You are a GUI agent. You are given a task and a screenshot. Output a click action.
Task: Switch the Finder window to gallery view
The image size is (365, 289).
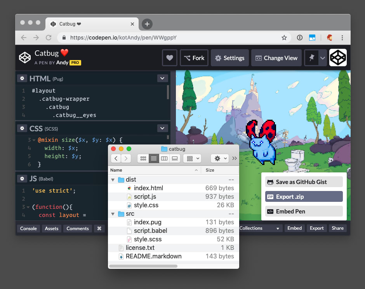click(174, 158)
